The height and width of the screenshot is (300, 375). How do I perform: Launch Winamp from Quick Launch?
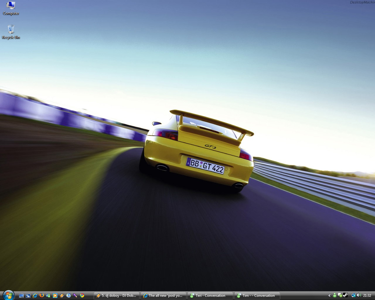click(x=62, y=296)
